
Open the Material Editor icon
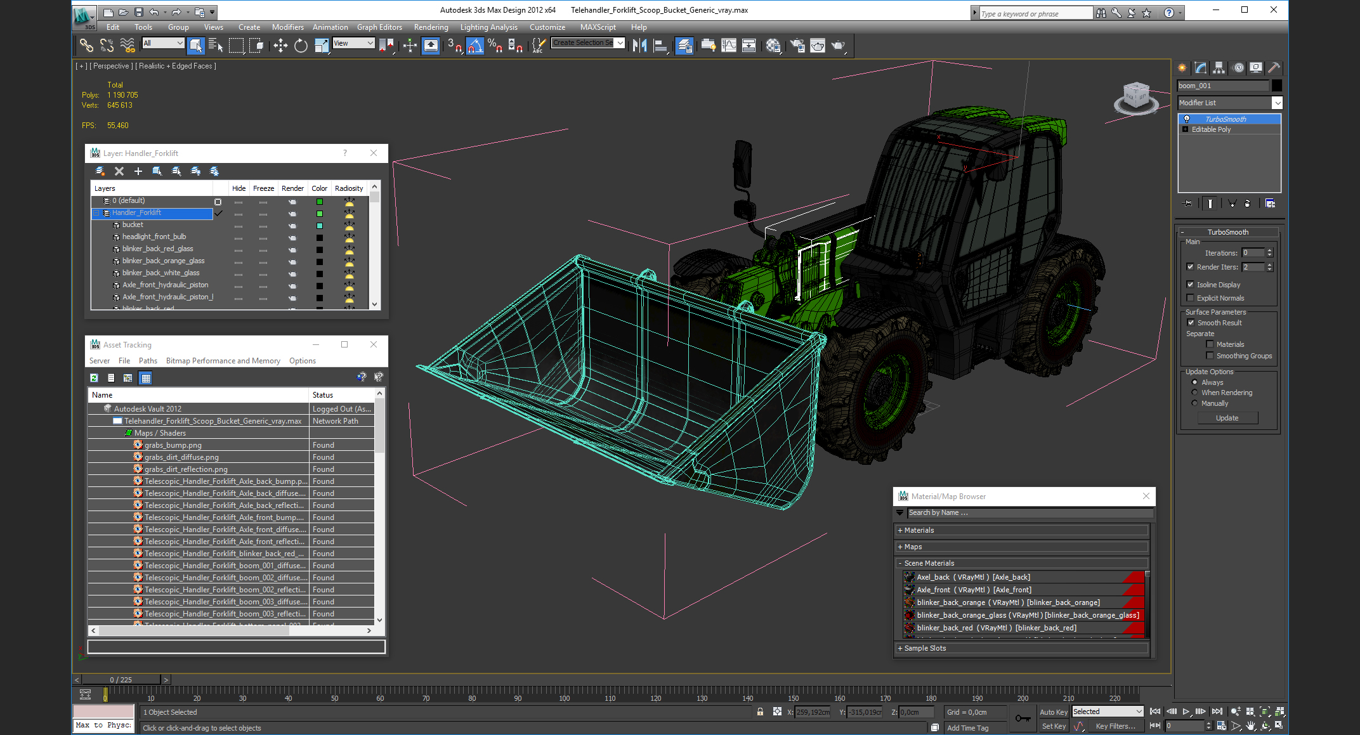(773, 45)
